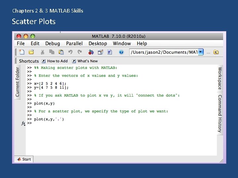Browse for folder using ellipsis button
The width and height of the screenshot is (238, 178).
click(208, 53)
